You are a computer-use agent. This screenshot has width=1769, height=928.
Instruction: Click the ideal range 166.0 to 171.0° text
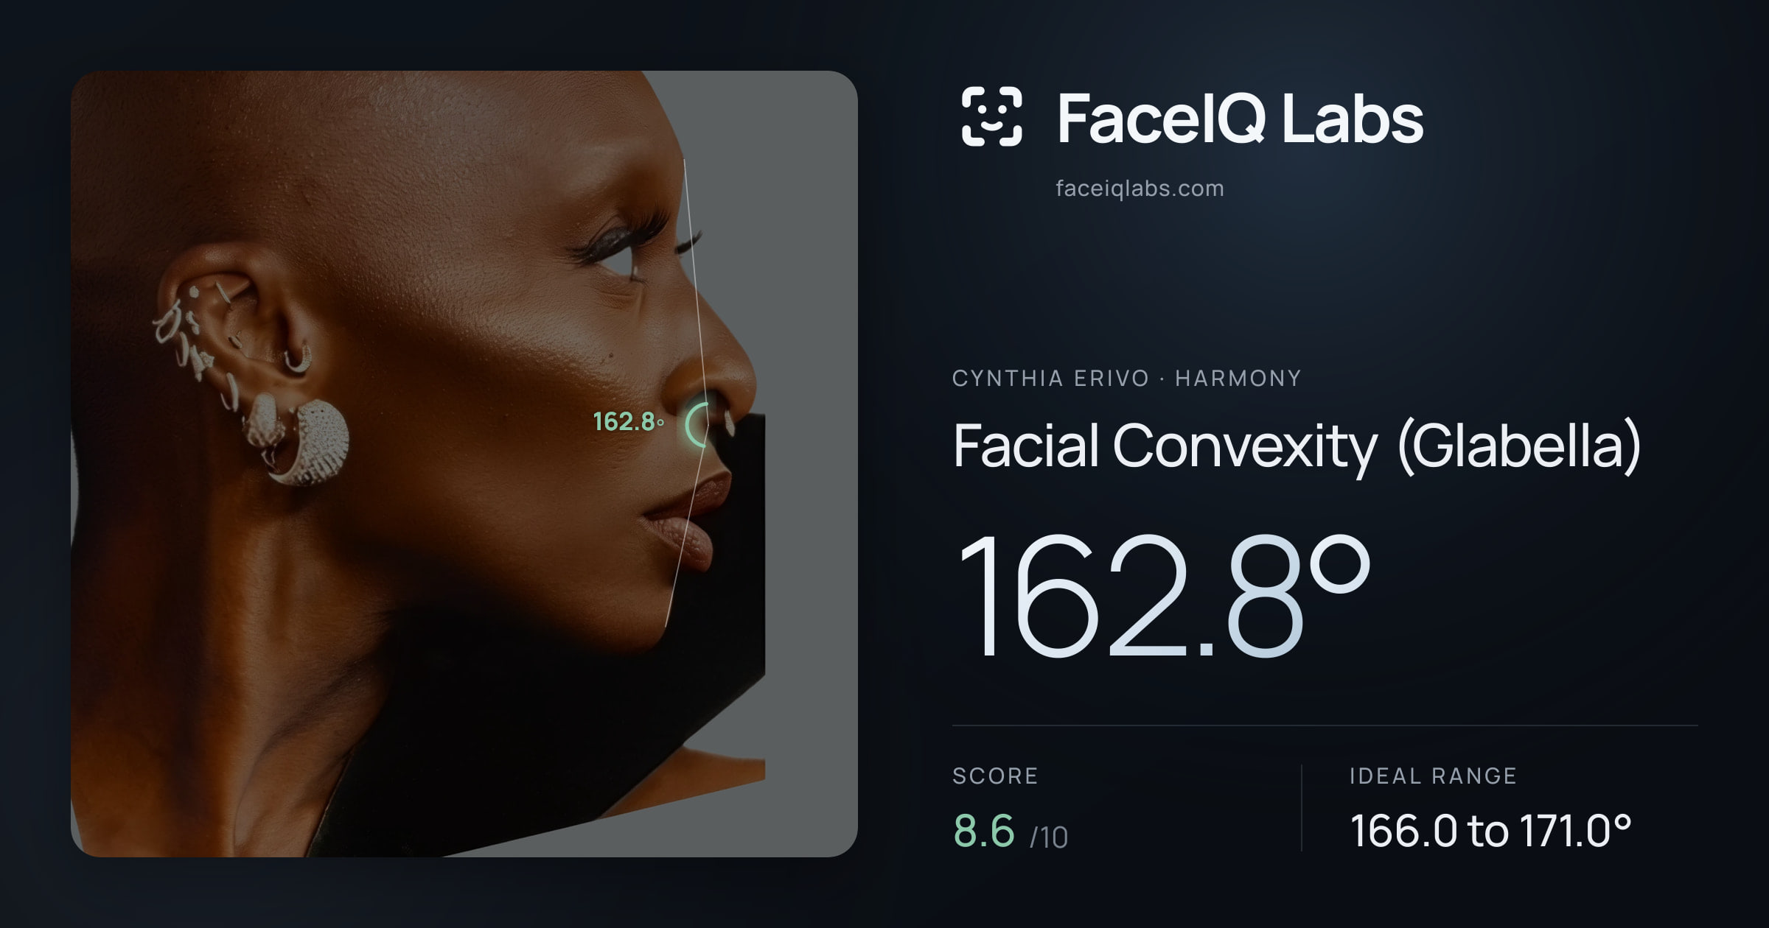pos(1490,831)
